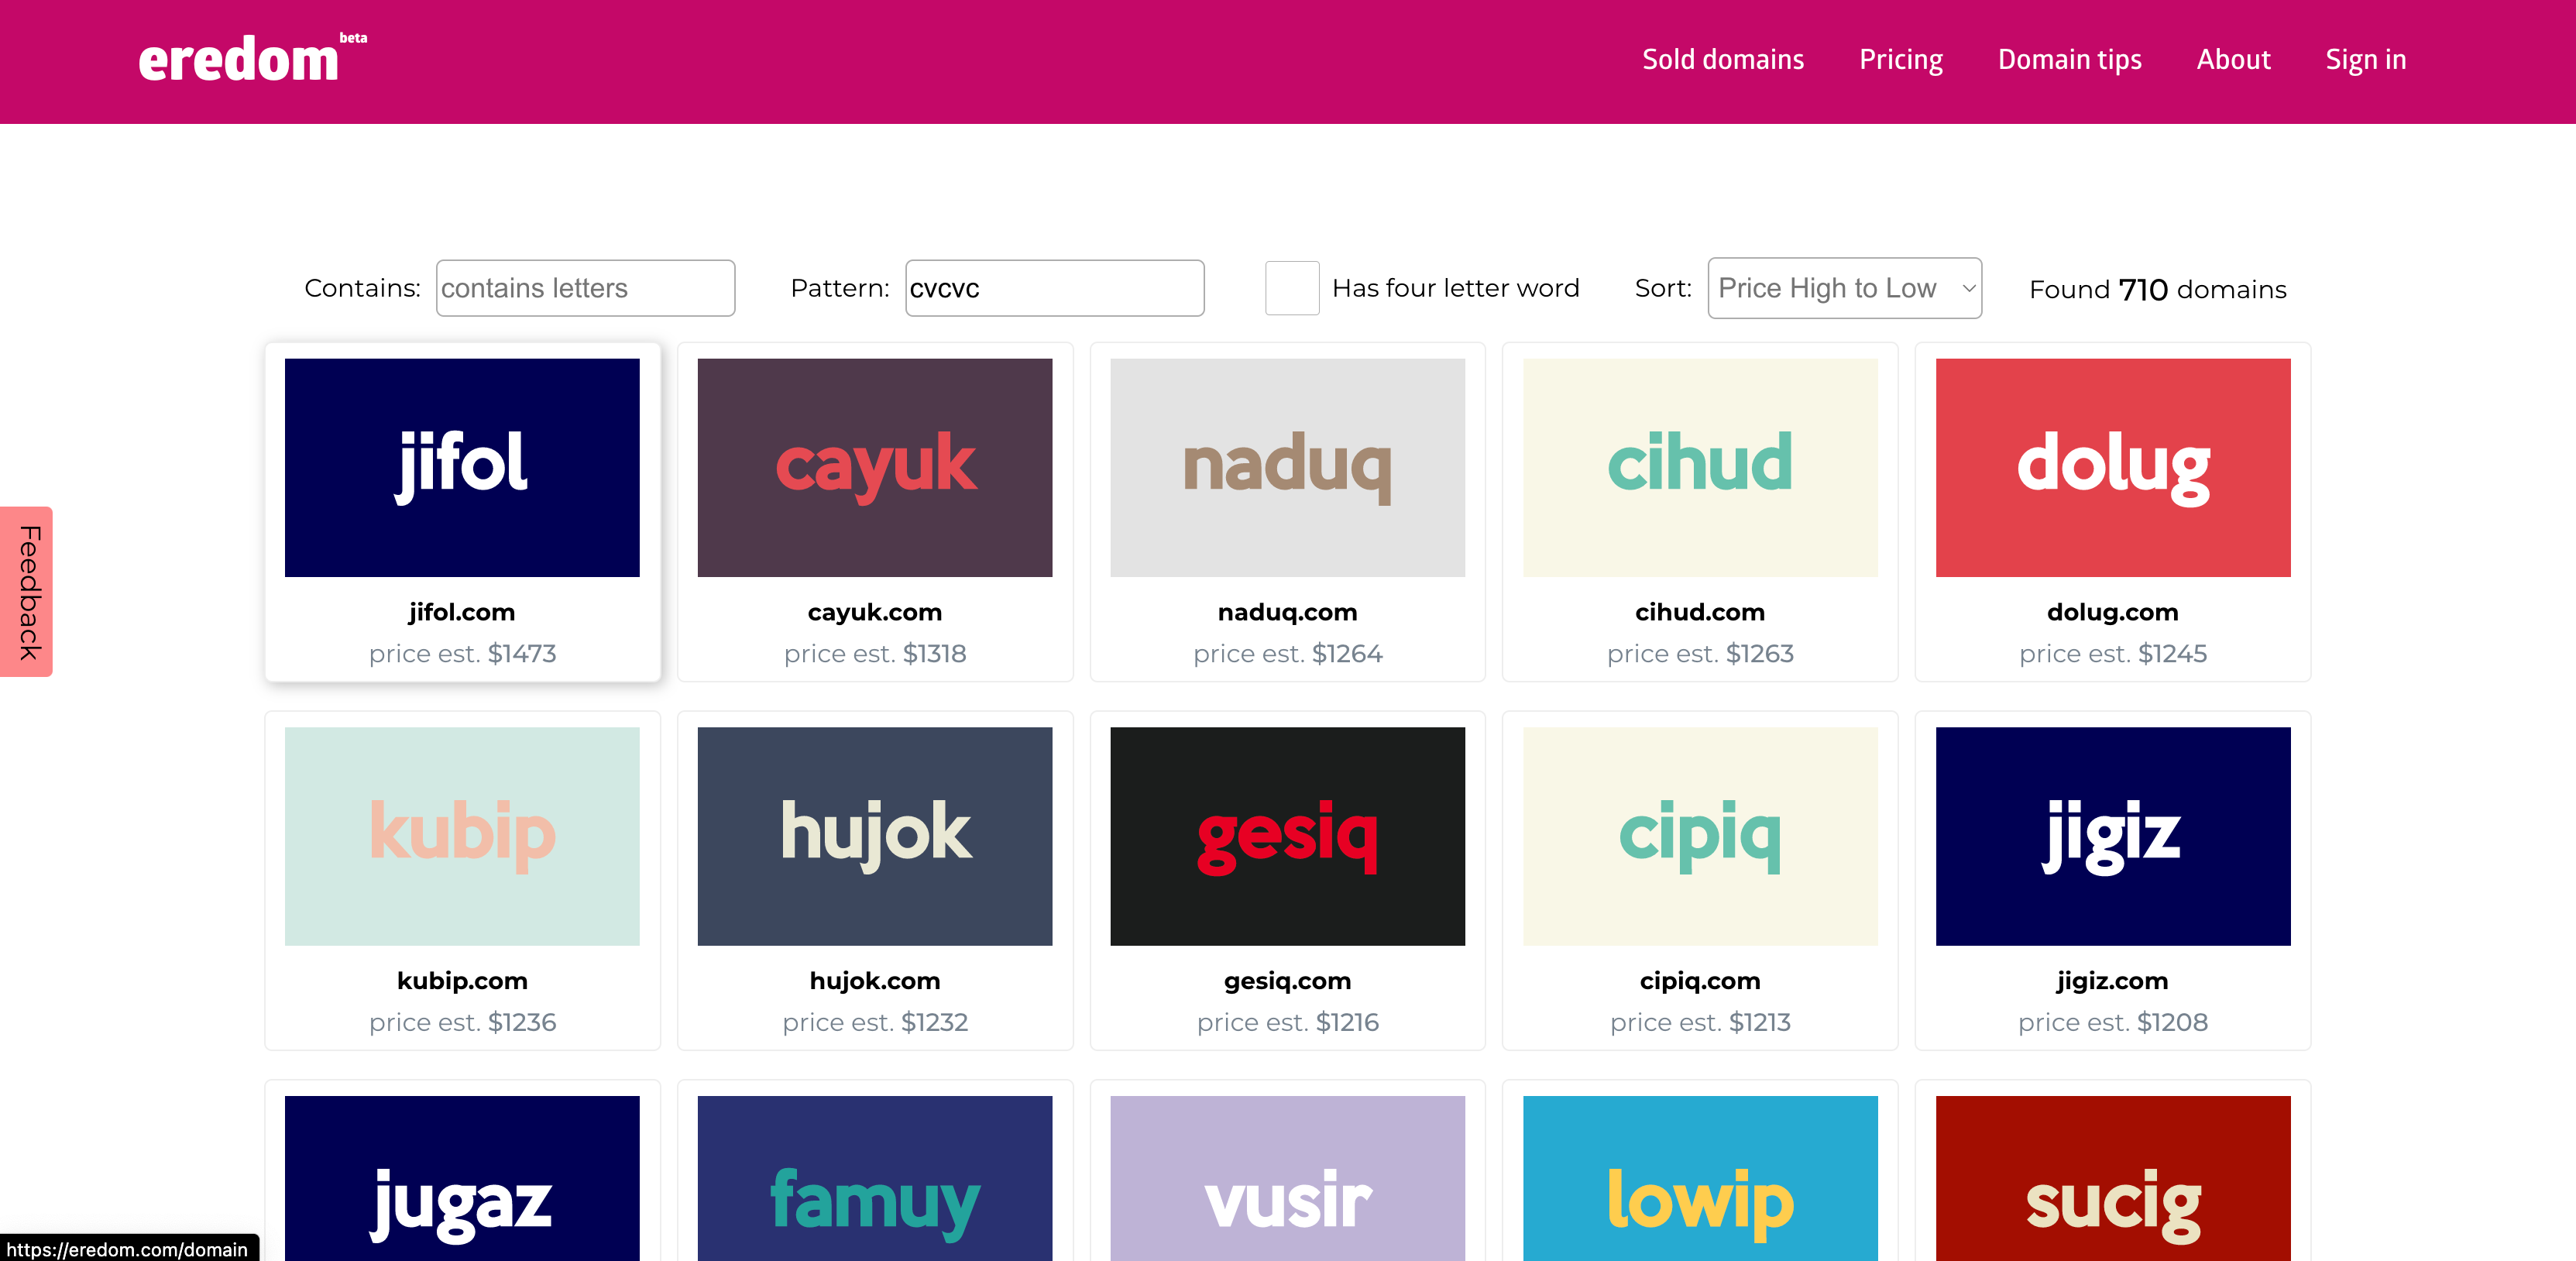This screenshot has height=1261, width=2576.
Task: Click the Pattern input with cvcvc
Action: pyautogui.click(x=1054, y=288)
